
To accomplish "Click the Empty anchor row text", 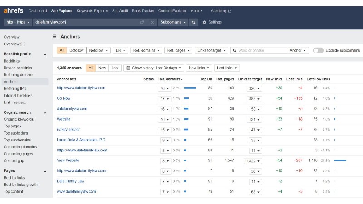I will pyautogui.click(x=69, y=130).
